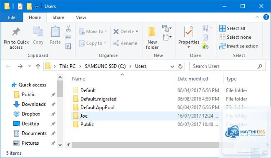The image size is (271, 158).
Task: Click the Help question mark icon
Action: tap(266, 17)
